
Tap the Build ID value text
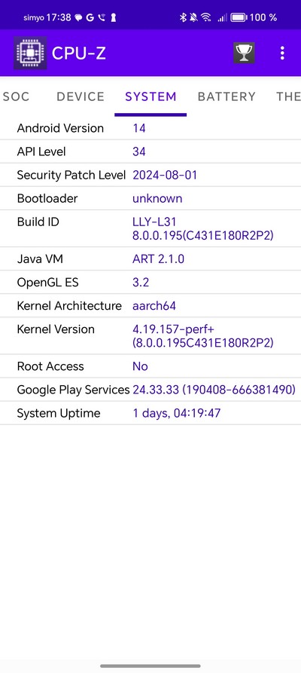coord(203,229)
